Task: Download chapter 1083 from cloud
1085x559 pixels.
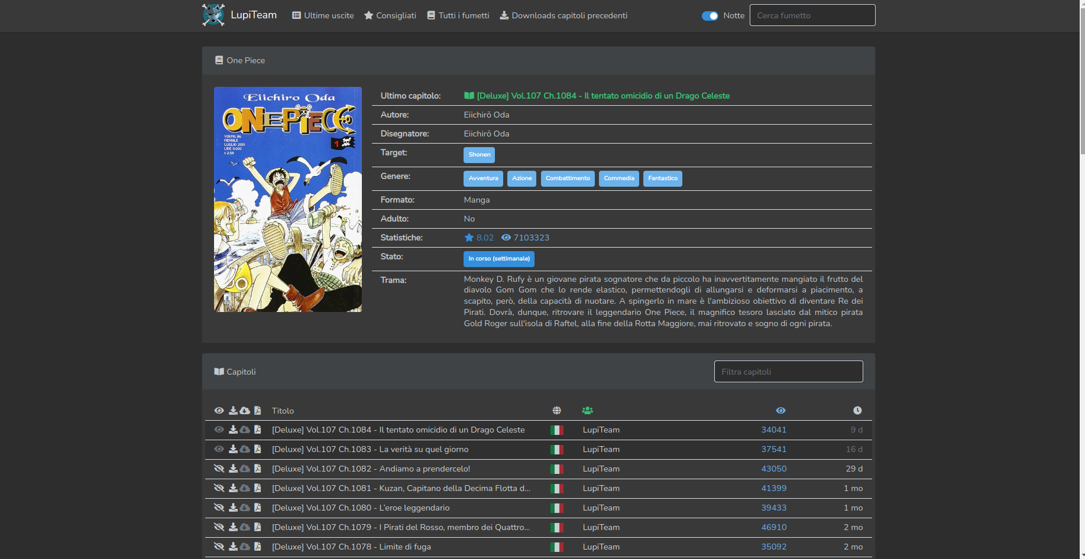Action: pos(245,449)
